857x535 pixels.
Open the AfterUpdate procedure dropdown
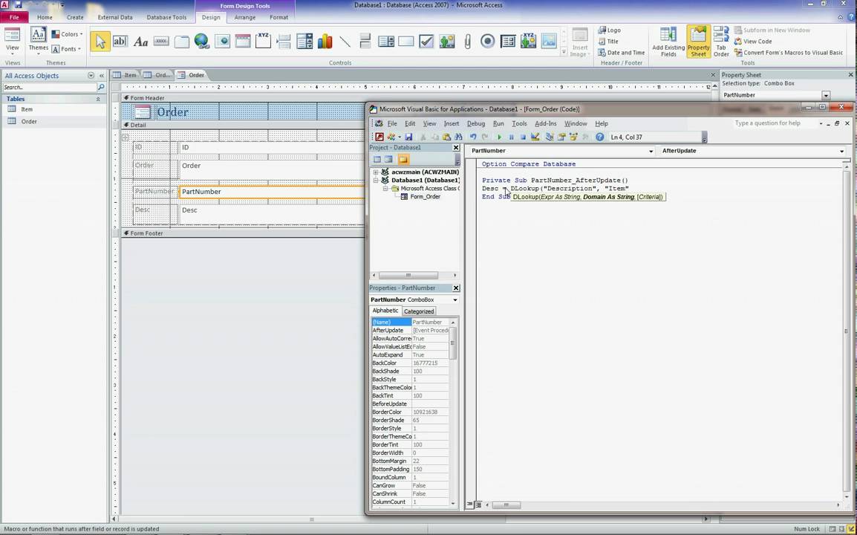pyautogui.click(x=841, y=151)
